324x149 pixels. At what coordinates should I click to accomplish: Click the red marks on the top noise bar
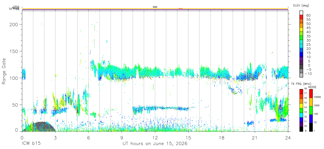click(180, 9)
